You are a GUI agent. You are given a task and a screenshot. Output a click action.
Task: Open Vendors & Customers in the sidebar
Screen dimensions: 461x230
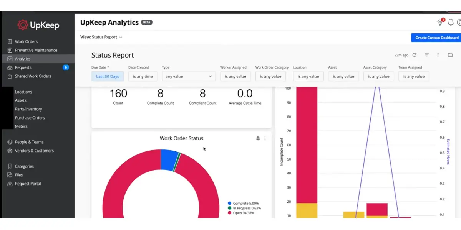pos(34,151)
